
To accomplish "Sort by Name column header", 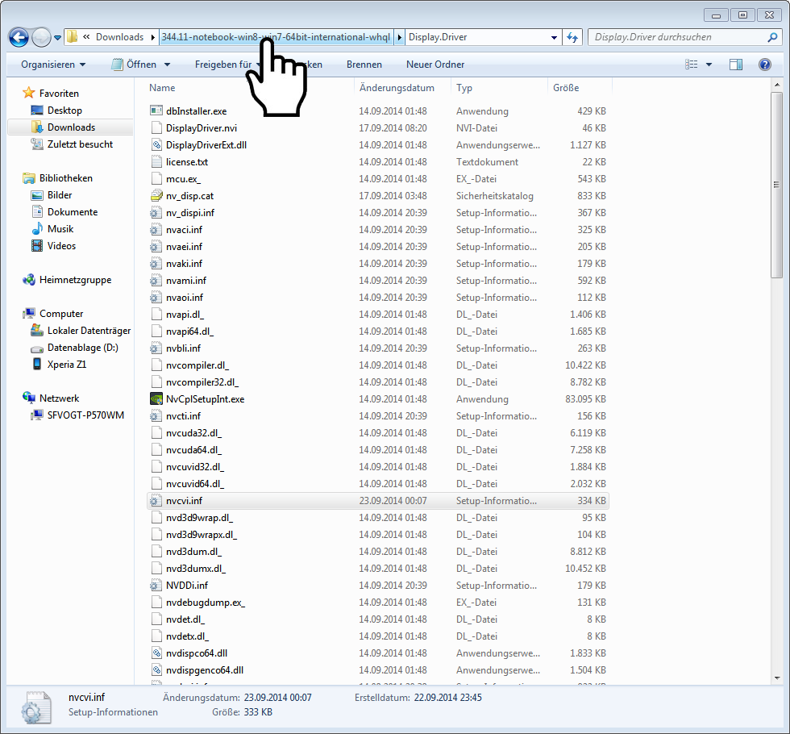I will coord(162,88).
